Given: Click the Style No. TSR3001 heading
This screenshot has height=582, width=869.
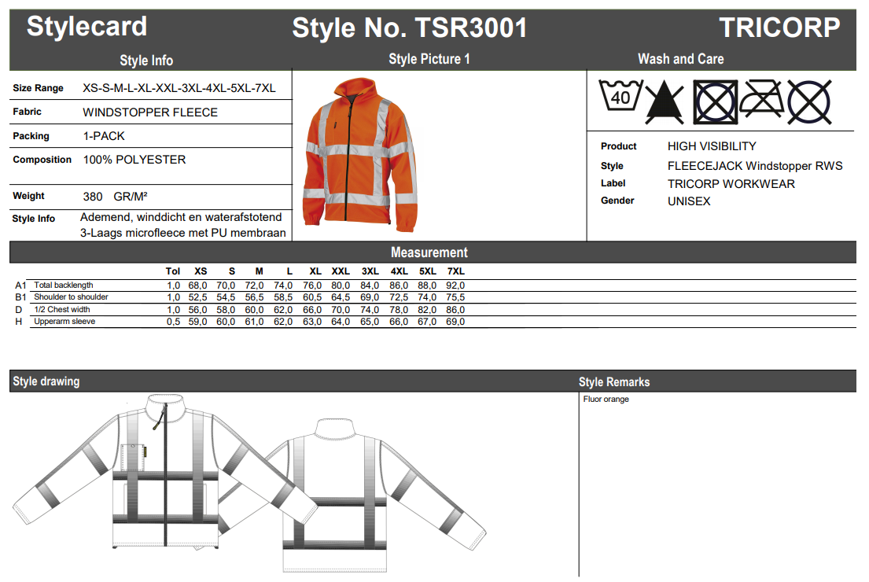Looking at the screenshot, I should [410, 28].
